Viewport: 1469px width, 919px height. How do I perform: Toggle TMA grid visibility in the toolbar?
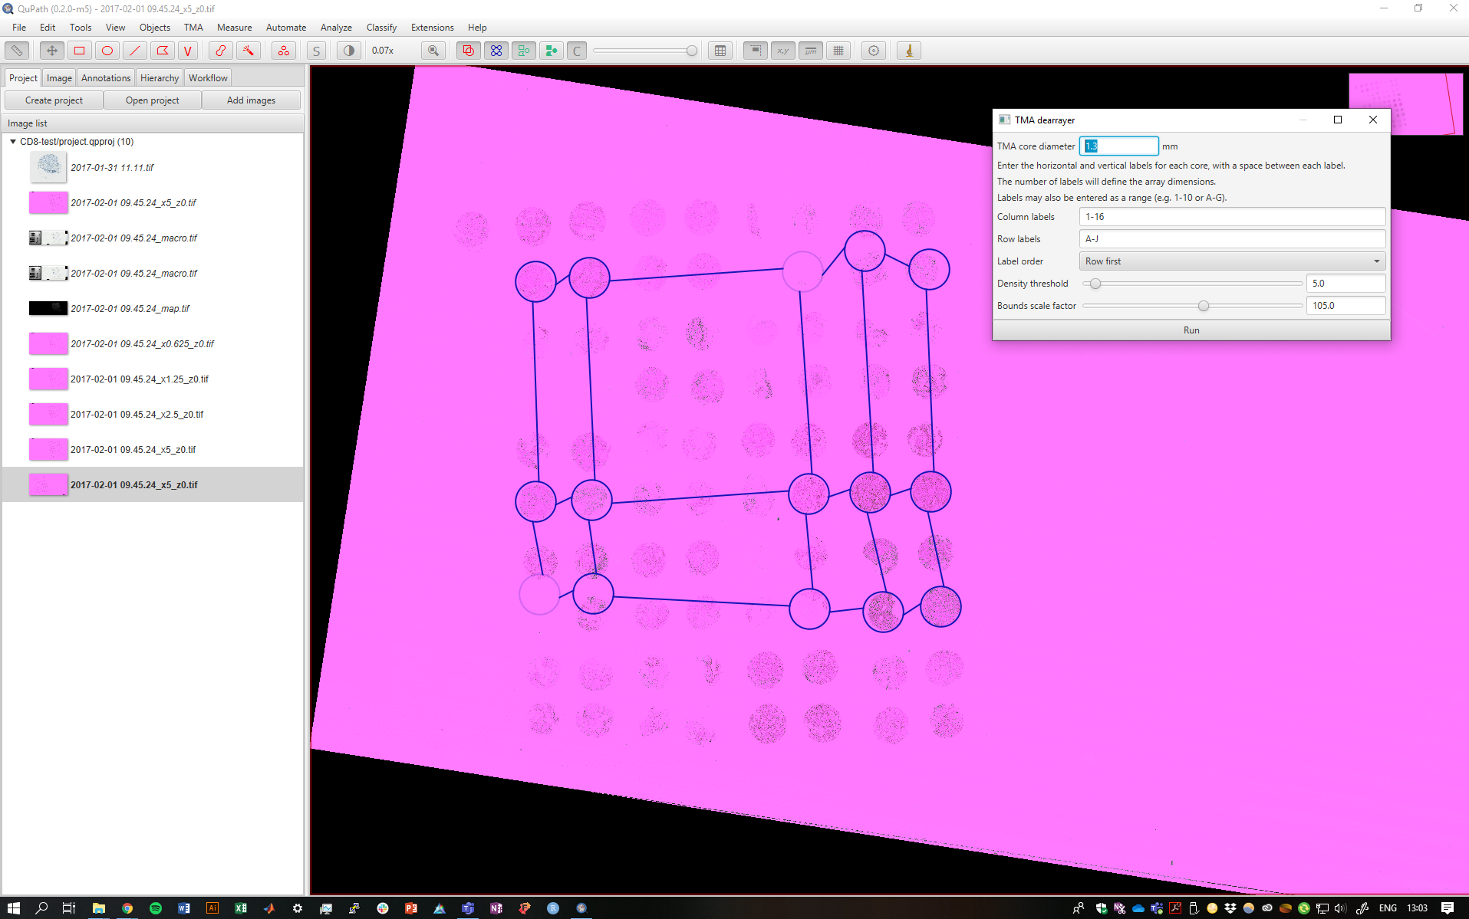click(x=496, y=51)
